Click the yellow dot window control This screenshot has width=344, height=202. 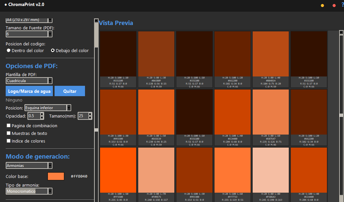pos(322,5)
